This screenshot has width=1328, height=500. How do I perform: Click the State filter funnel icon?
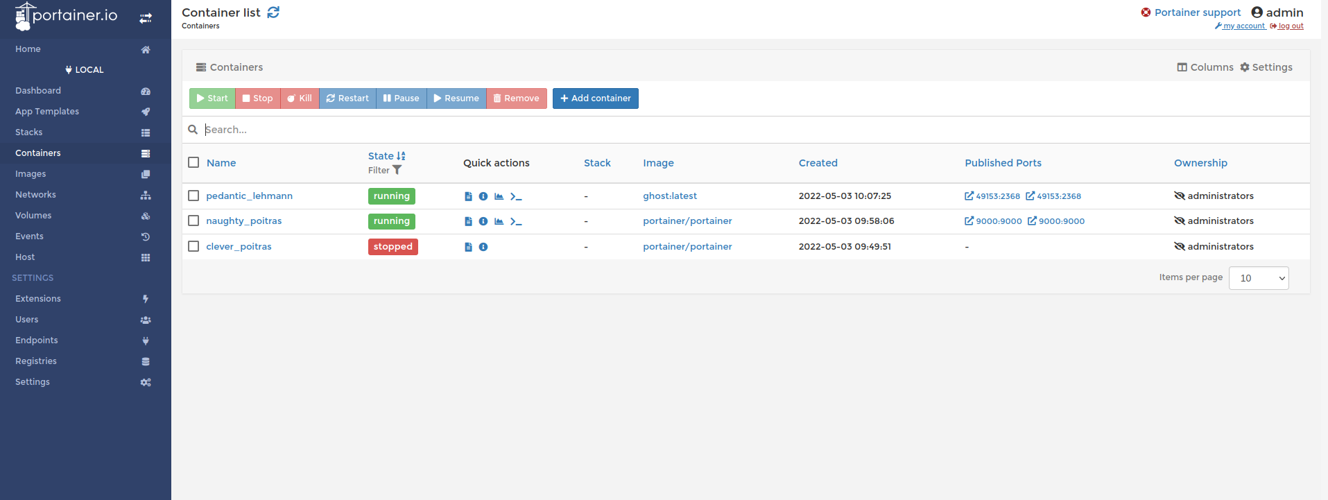click(x=397, y=170)
